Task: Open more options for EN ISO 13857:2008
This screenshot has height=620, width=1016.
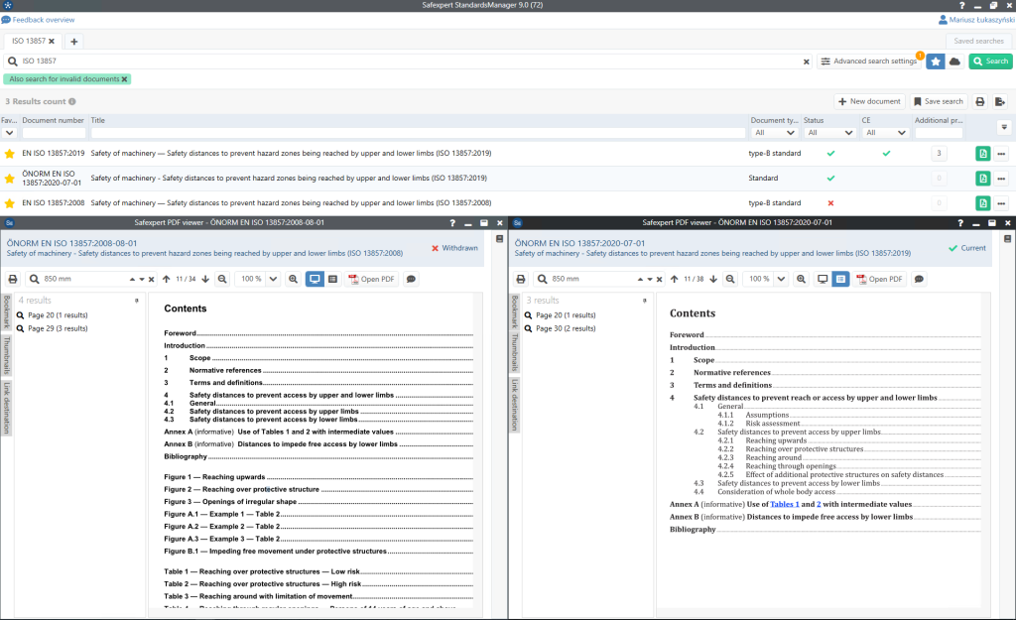Action: [1001, 203]
